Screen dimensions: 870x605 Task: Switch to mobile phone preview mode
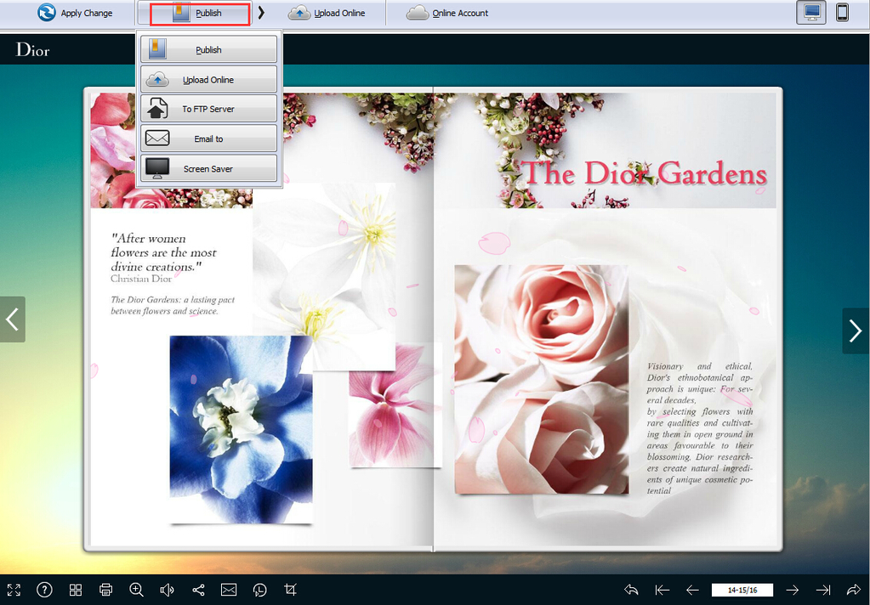click(x=842, y=12)
